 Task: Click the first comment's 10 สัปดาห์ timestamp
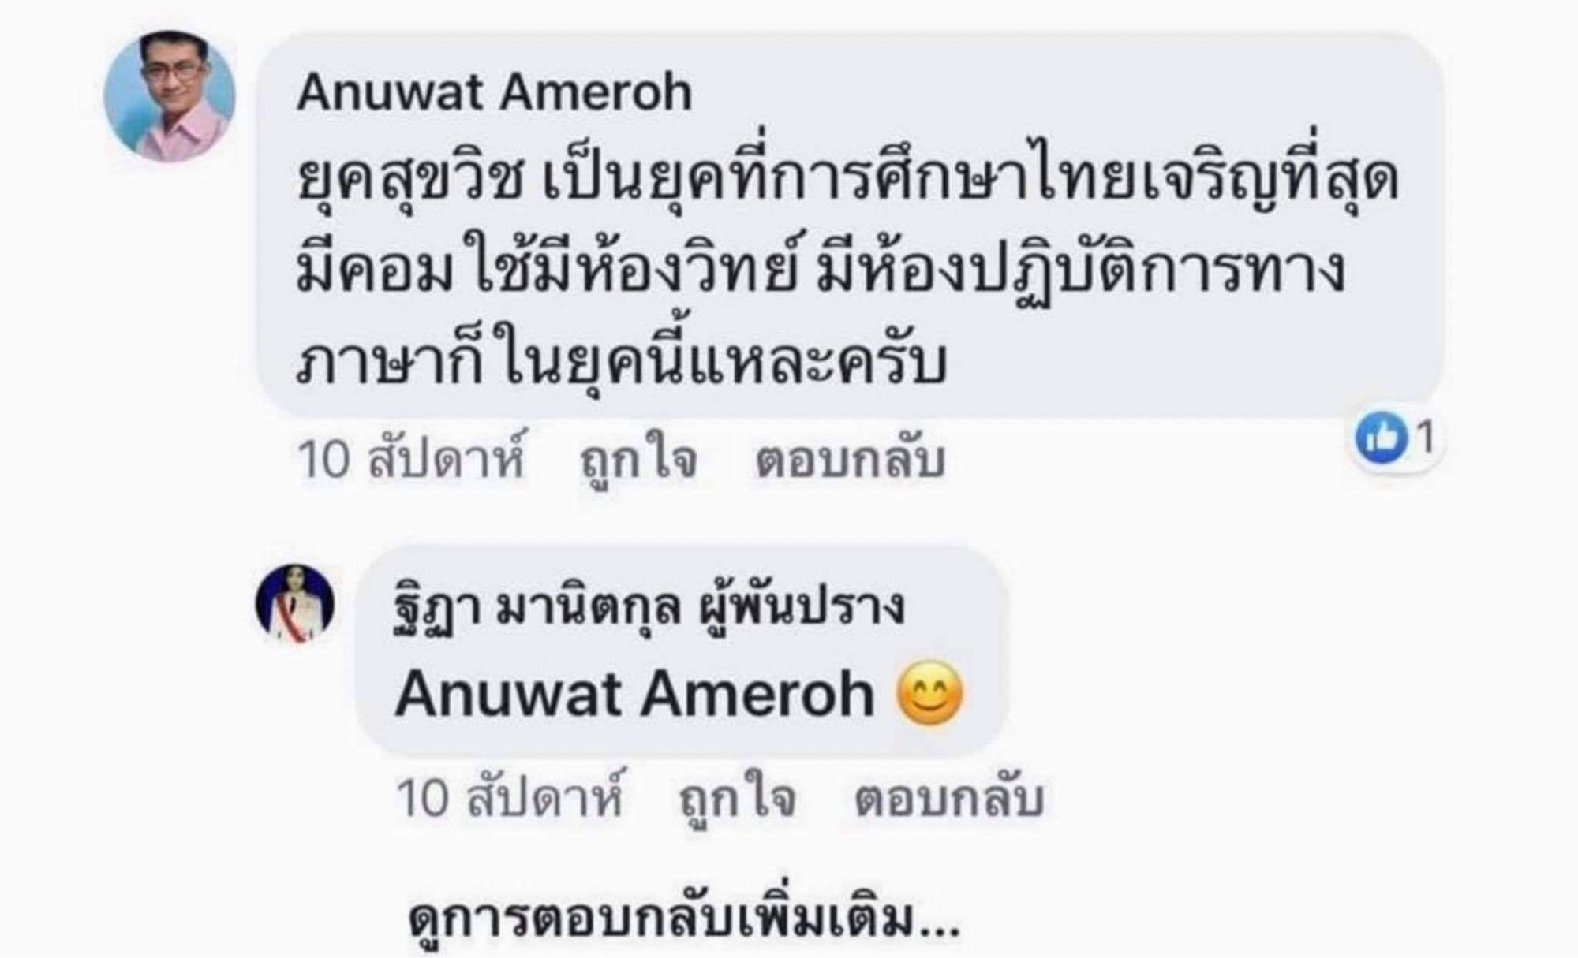(411, 458)
